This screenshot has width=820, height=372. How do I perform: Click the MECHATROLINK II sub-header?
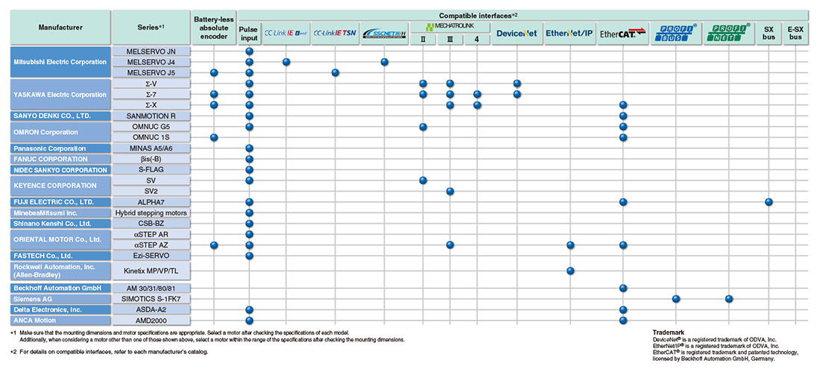423,40
